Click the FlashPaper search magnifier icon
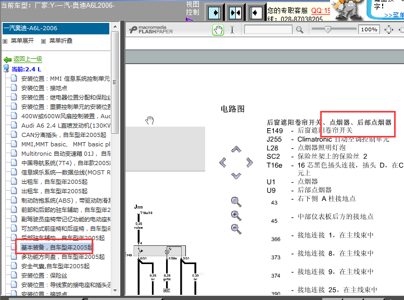404x300 pixels. [299, 30]
